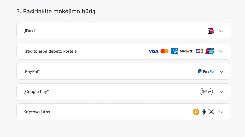Expand the iDeal option chevron
Viewport: 245px width, 137px height.
point(221,31)
